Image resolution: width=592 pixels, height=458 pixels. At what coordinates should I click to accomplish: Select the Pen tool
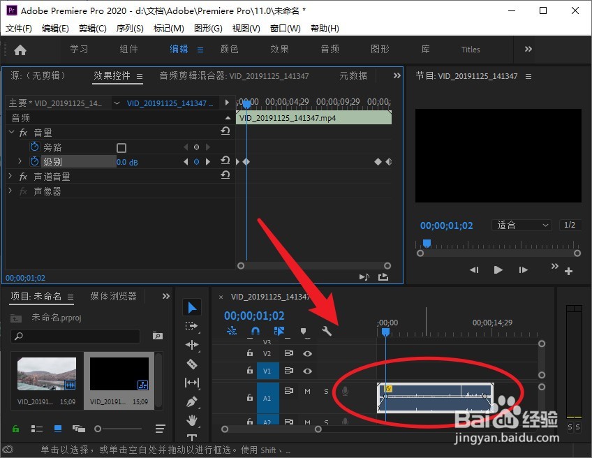coord(192,401)
